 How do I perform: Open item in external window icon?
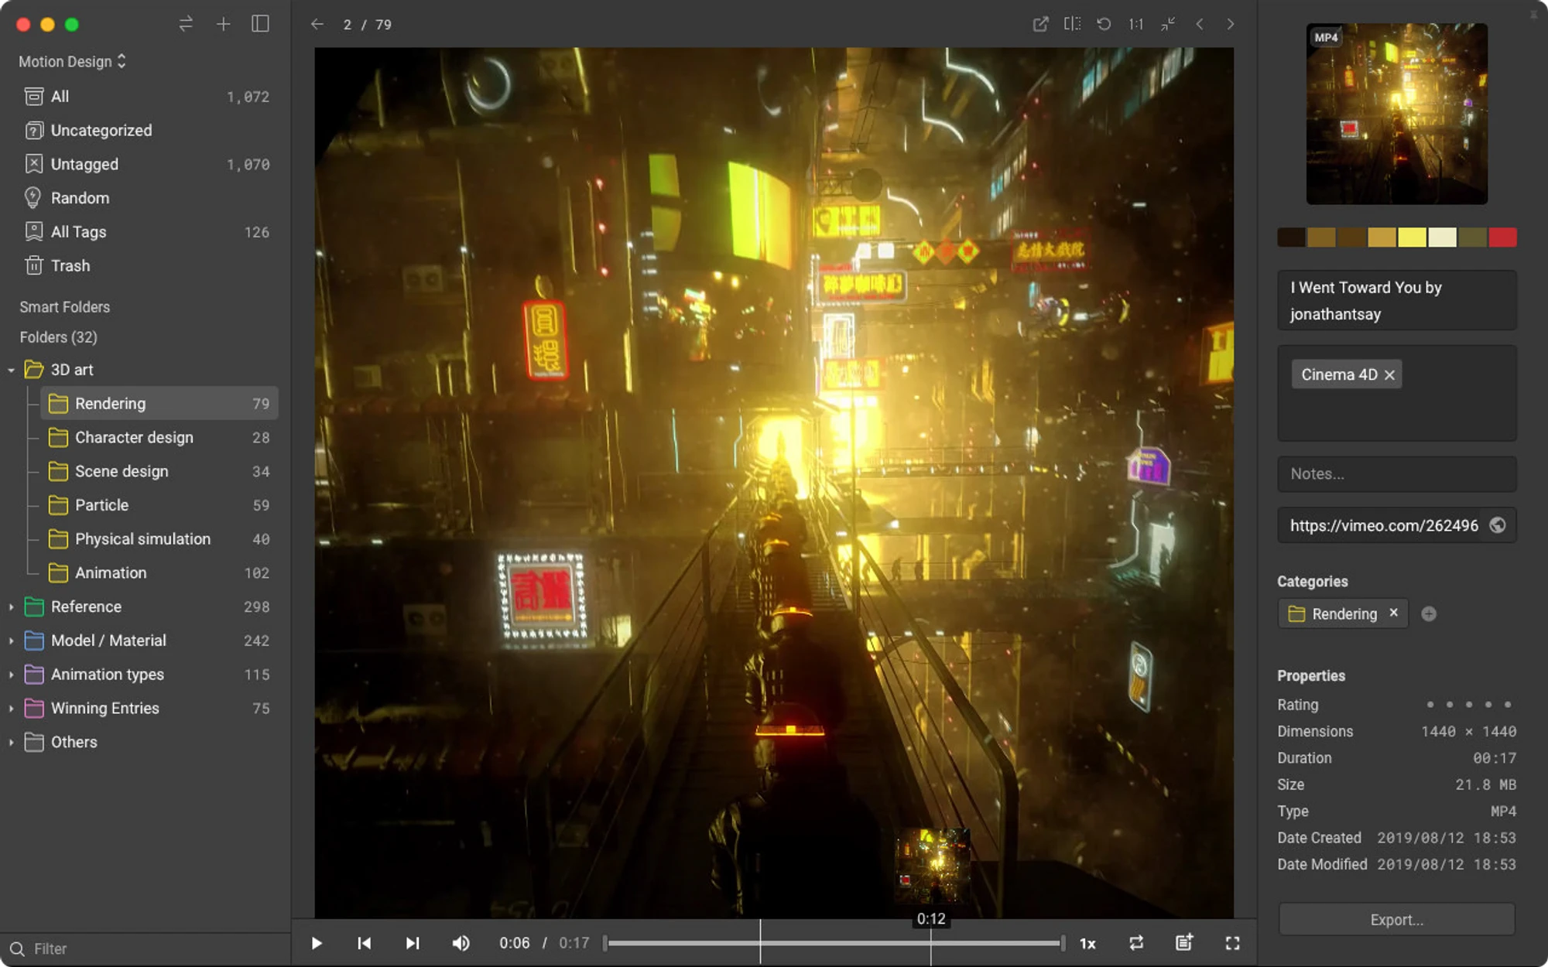point(1040,24)
